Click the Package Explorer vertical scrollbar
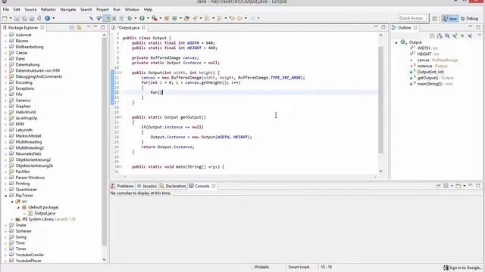The image size is (485, 272). [105, 142]
